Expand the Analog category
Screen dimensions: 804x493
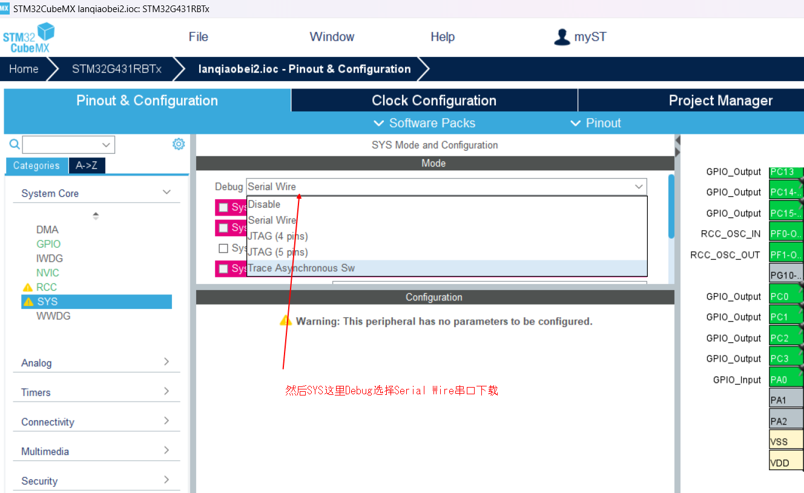(x=96, y=363)
